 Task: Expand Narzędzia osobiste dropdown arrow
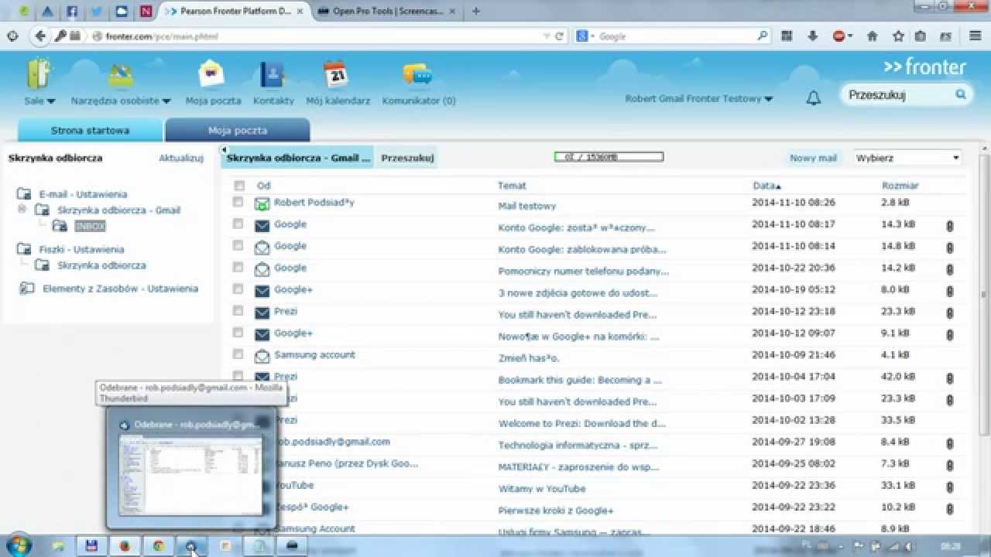point(166,101)
